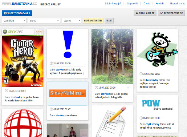Click the plus icon in 'Vložit požadavek'
Image resolution: width=187 pixels, height=137 pixels.
coord(5,13)
